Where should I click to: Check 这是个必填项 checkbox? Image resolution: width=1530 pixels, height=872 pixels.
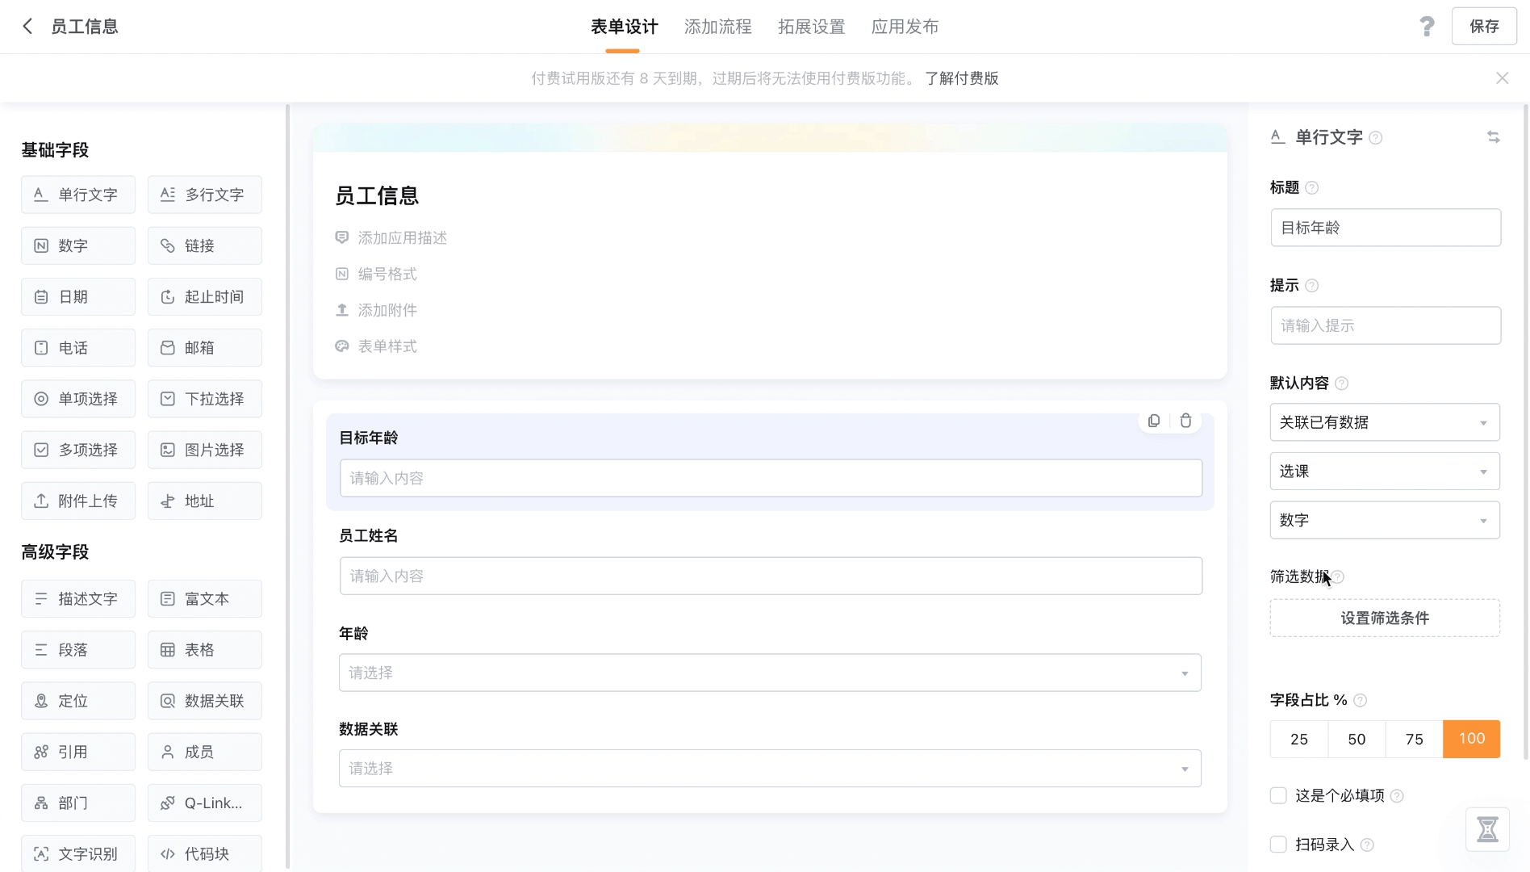tap(1278, 795)
